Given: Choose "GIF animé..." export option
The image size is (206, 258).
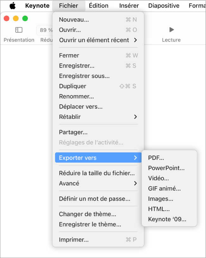Looking at the screenshot, I should point(164,188).
